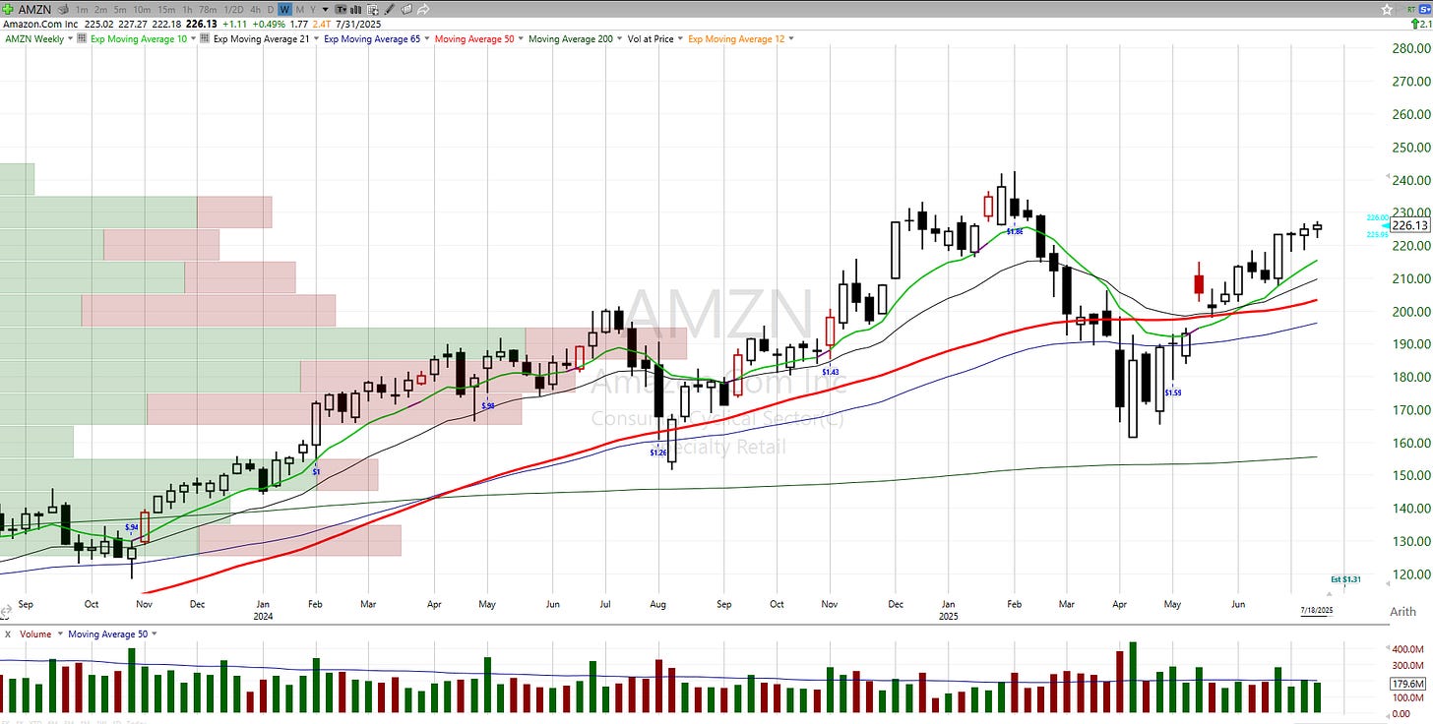Open the text/drawing tools icon

342,10
